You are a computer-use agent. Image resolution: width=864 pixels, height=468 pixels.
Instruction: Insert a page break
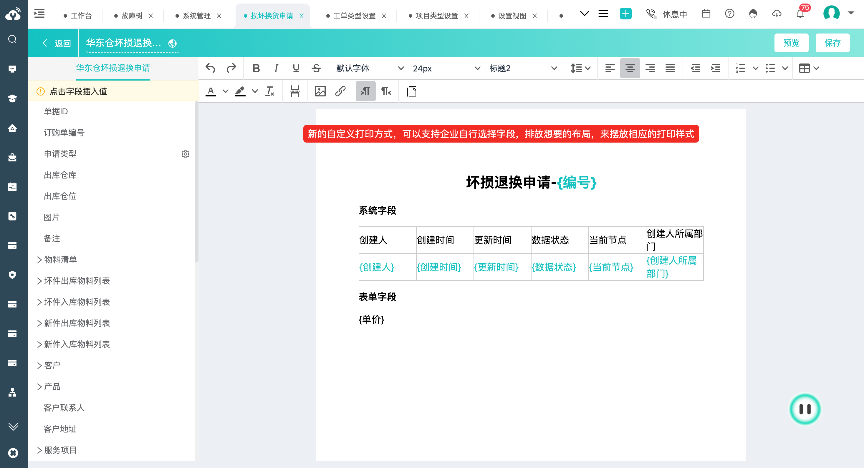tap(295, 91)
